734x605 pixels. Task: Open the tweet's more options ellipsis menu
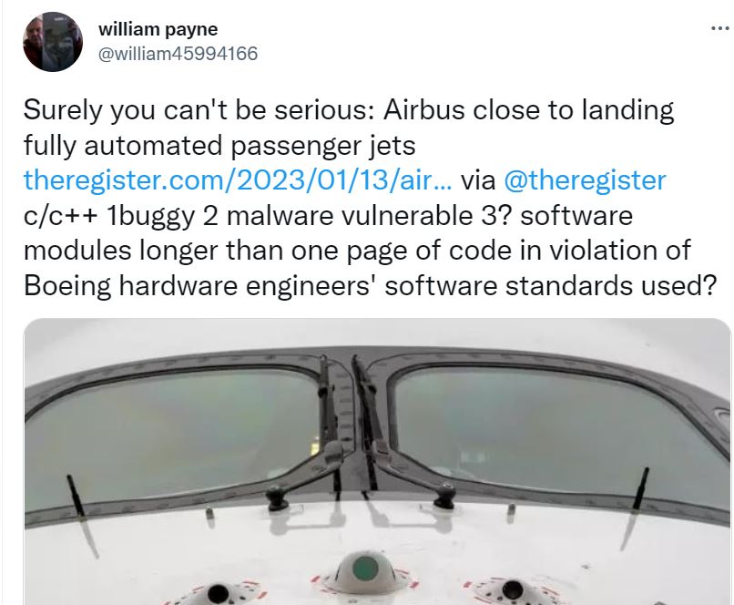pyautogui.click(x=720, y=28)
